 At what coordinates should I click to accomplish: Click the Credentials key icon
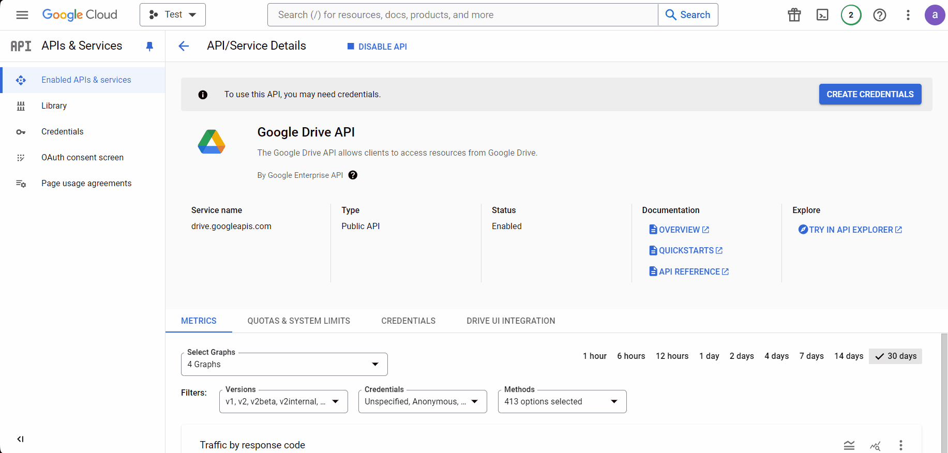coord(21,132)
